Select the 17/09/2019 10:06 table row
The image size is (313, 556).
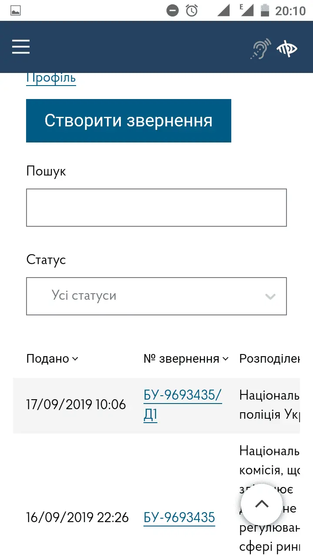76,405
